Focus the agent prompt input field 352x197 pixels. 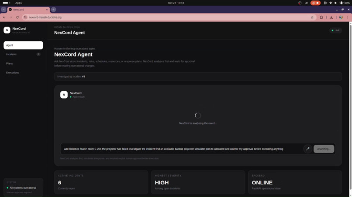(x=182, y=149)
